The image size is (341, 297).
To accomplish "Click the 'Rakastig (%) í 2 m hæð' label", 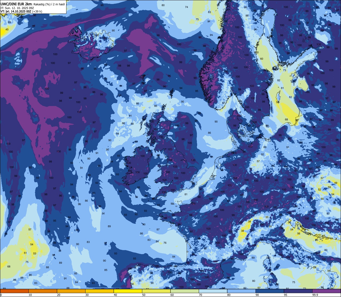I will (x=49, y=4).
